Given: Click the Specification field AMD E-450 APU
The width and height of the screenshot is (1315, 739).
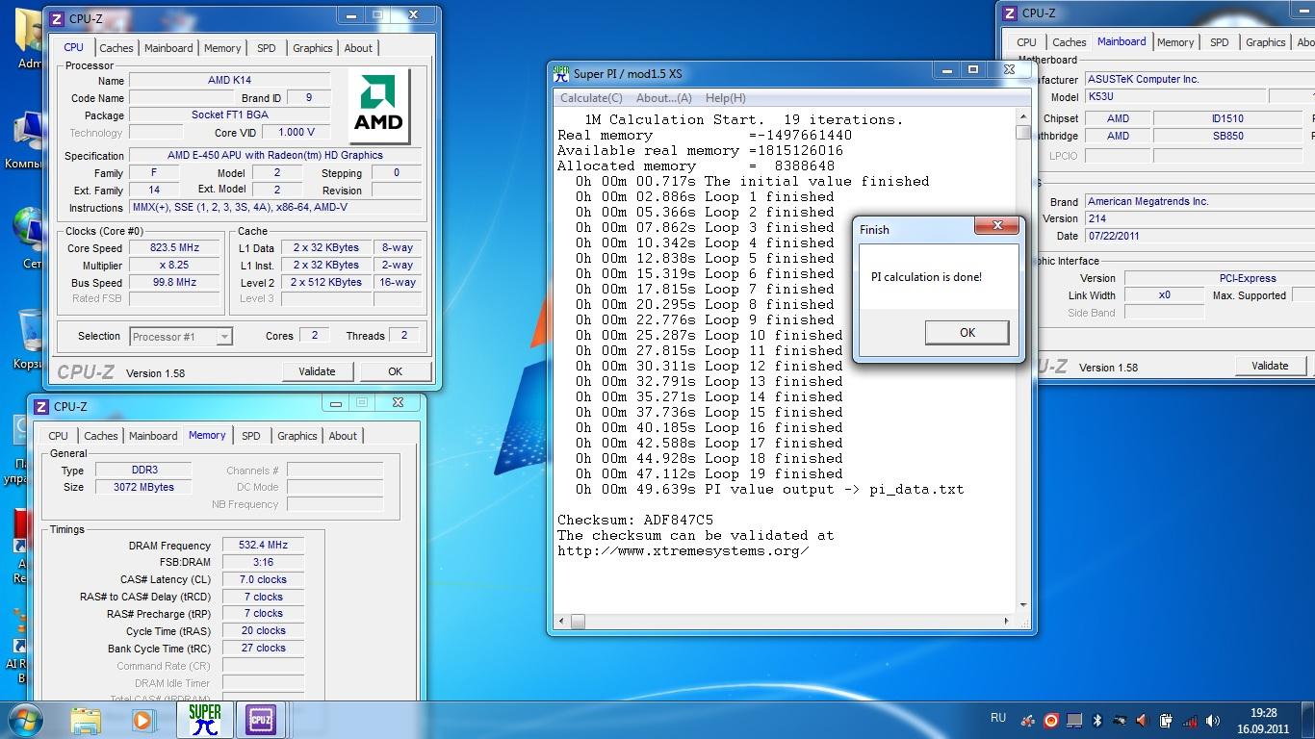Looking at the screenshot, I should pos(275,156).
